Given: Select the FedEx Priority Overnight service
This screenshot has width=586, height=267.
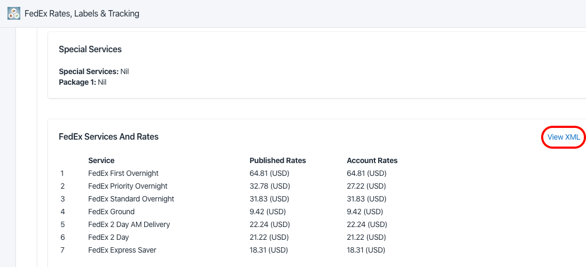Looking at the screenshot, I should point(128,186).
